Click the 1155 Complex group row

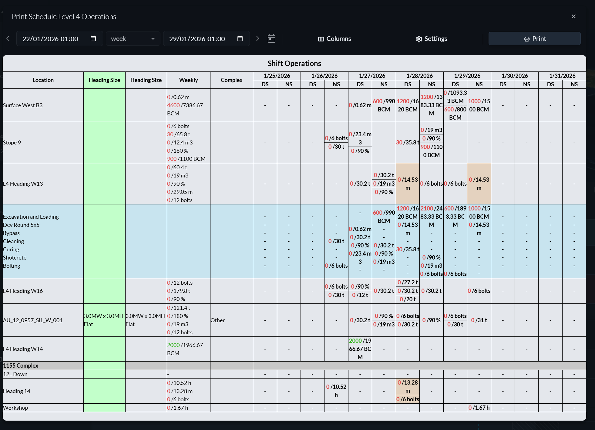coord(294,365)
